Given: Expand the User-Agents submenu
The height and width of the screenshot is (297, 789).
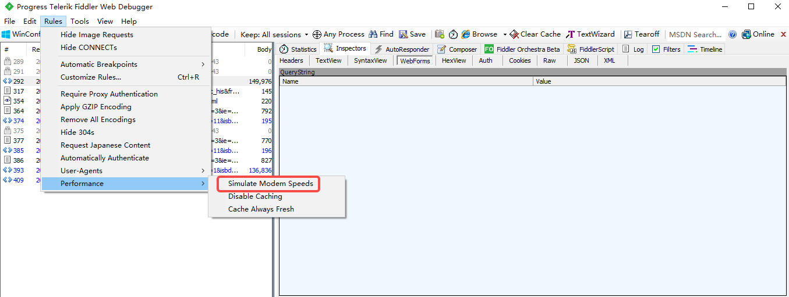Looking at the screenshot, I should pyautogui.click(x=125, y=170).
